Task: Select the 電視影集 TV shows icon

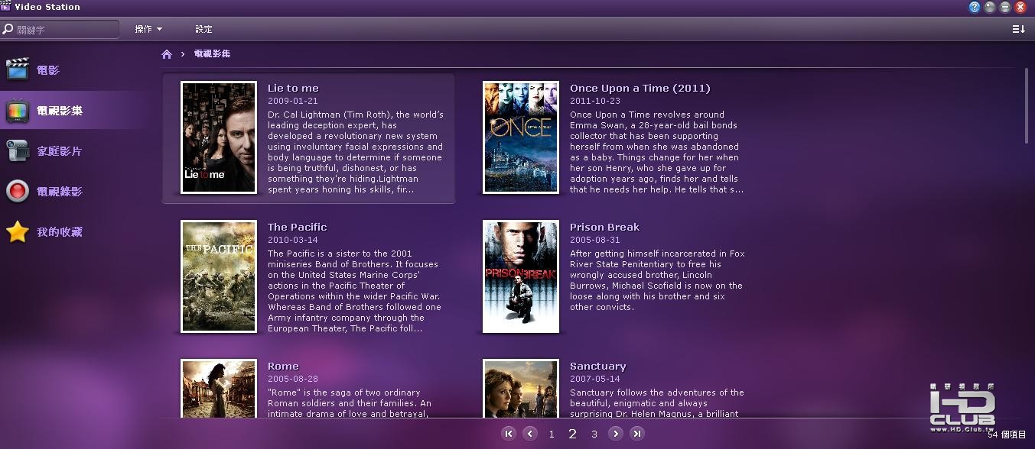Action: click(18, 111)
